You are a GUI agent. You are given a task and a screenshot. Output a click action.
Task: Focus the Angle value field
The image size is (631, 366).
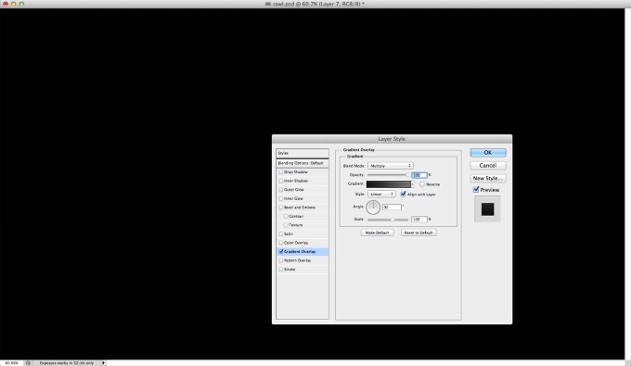click(x=392, y=208)
